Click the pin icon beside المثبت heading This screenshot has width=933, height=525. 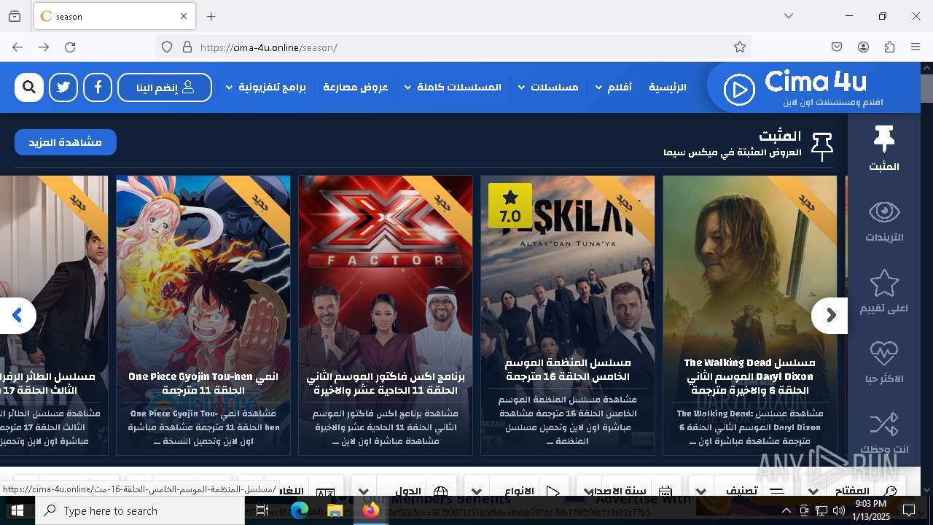[x=822, y=147]
